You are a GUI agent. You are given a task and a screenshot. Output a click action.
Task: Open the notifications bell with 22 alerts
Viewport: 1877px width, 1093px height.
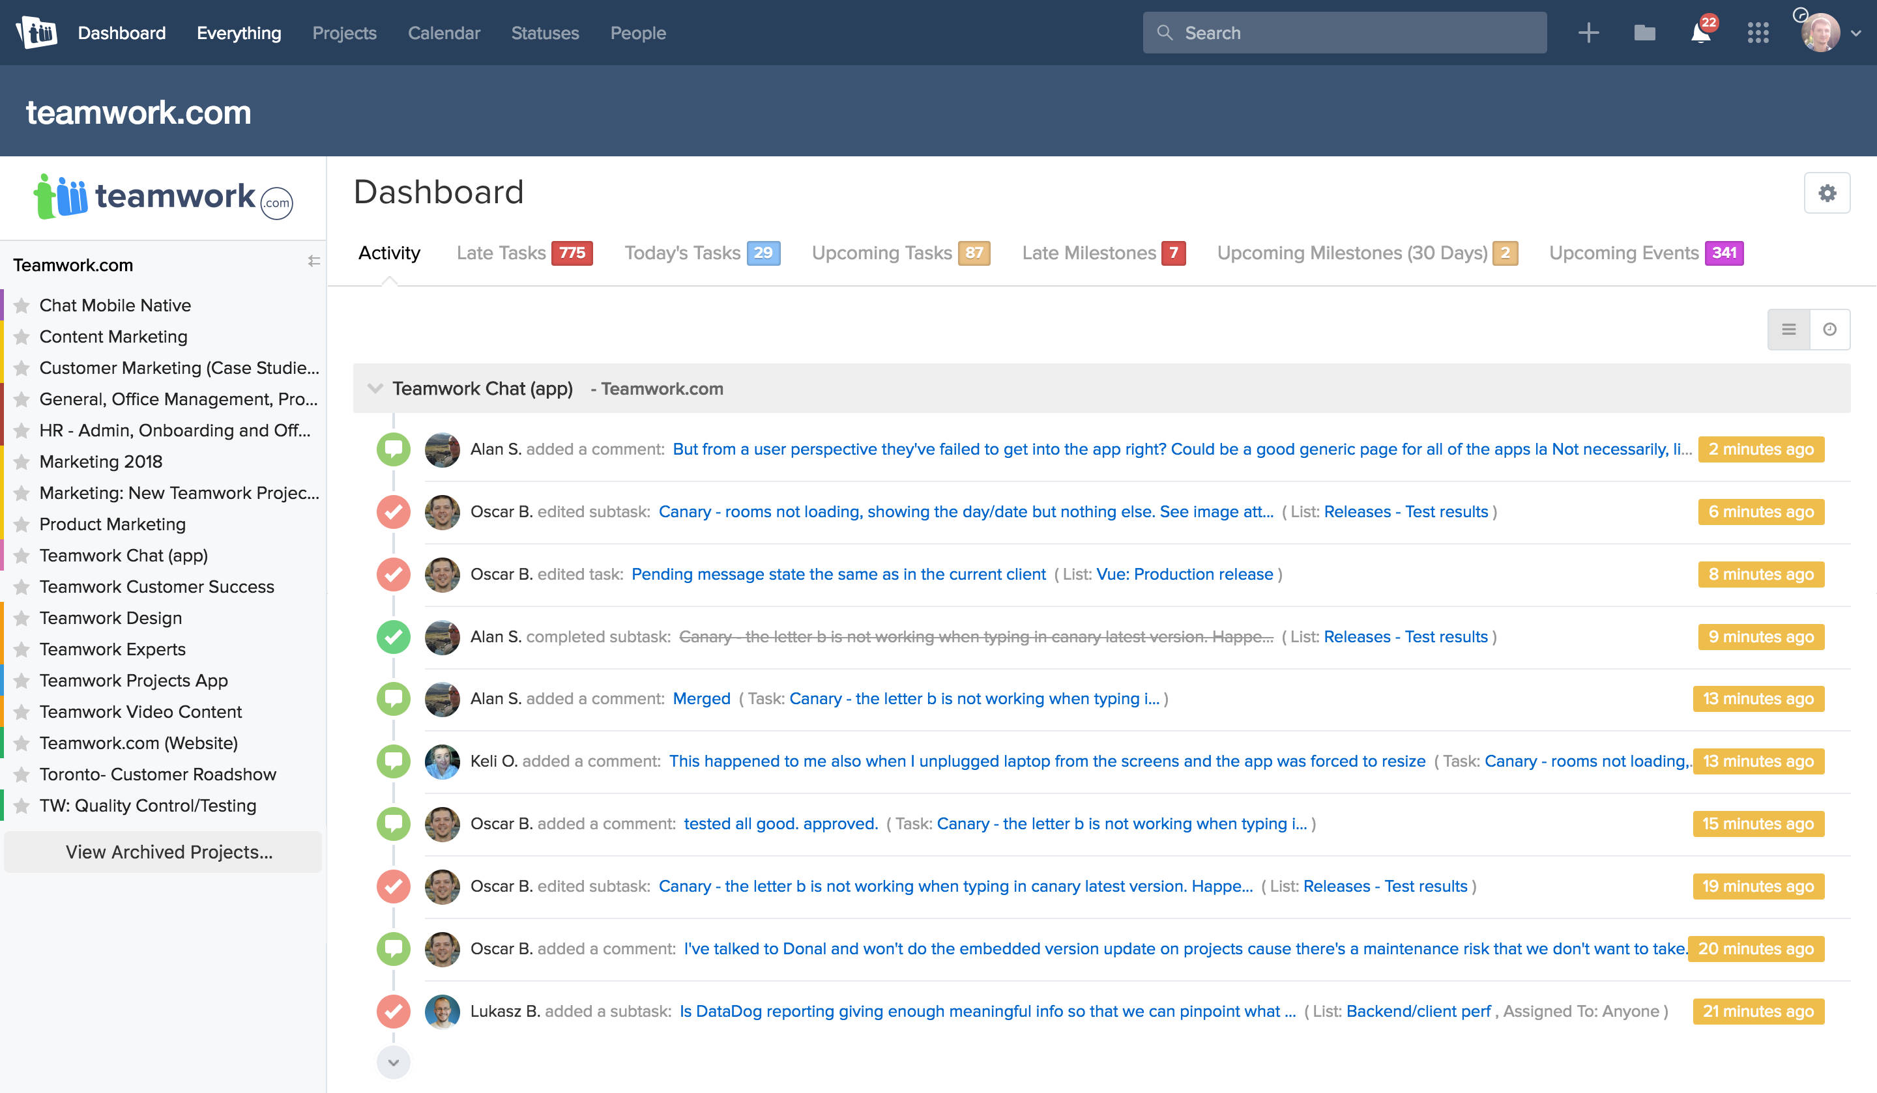pyautogui.click(x=1700, y=31)
